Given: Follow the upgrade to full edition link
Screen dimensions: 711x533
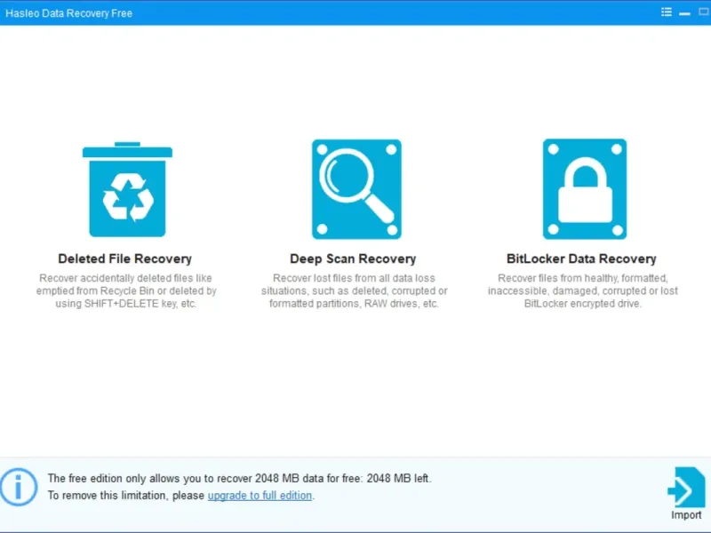Looking at the screenshot, I should 260,496.
